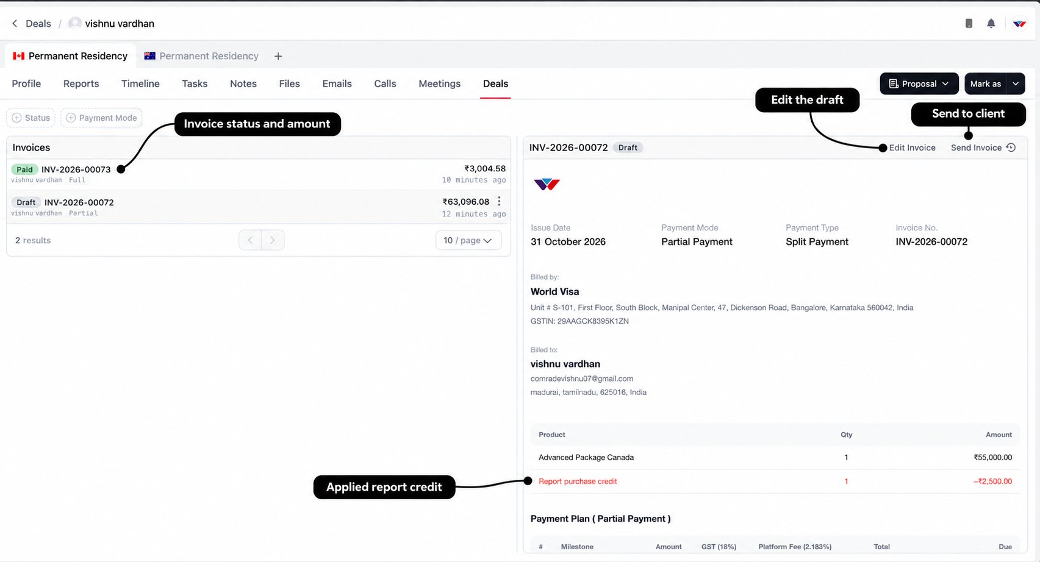Open the notifications bell
Viewport: 1040px width, 562px height.
click(x=991, y=24)
